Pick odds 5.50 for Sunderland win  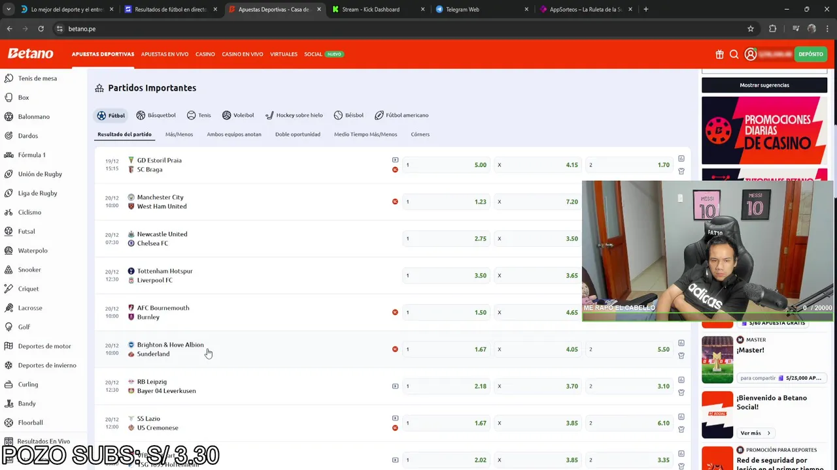629,349
